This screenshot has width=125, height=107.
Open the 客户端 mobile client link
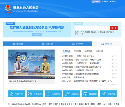pos(96,2)
